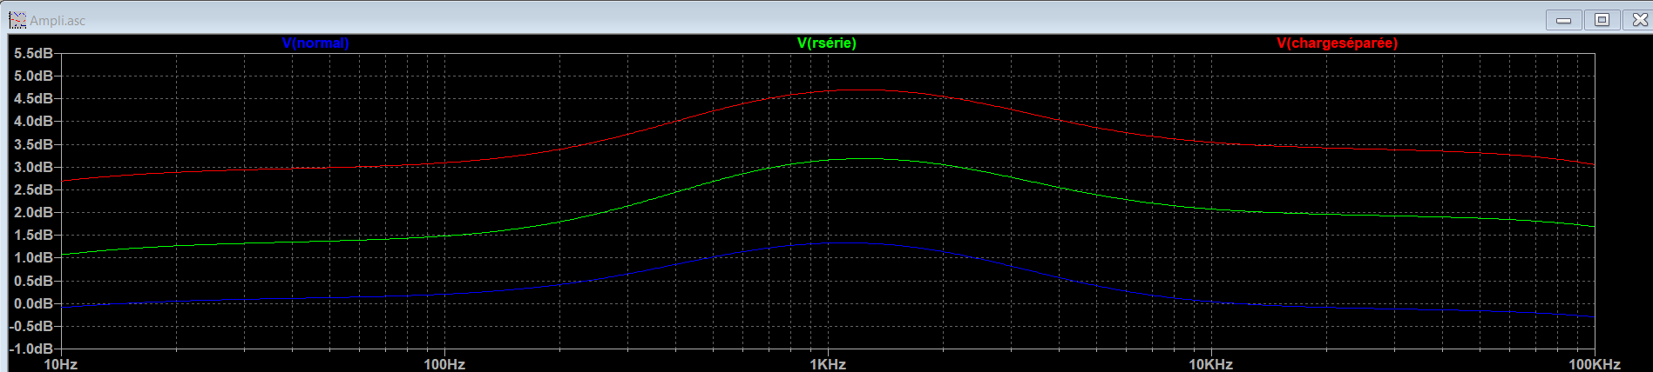Maximize the Ampli.asc plot window
The width and height of the screenshot is (1653, 372).
[x=1602, y=20]
